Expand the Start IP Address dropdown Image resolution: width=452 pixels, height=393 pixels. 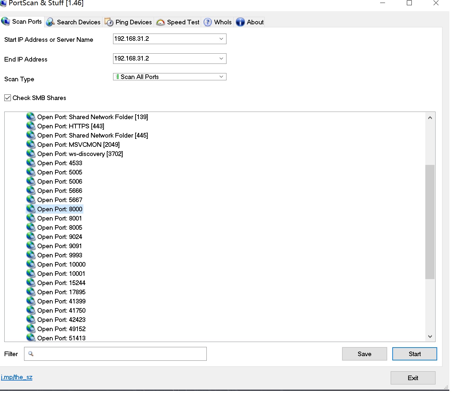(x=221, y=39)
